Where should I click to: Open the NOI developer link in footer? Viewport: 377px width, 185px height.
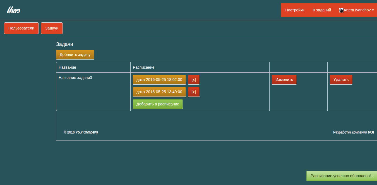(x=371, y=132)
